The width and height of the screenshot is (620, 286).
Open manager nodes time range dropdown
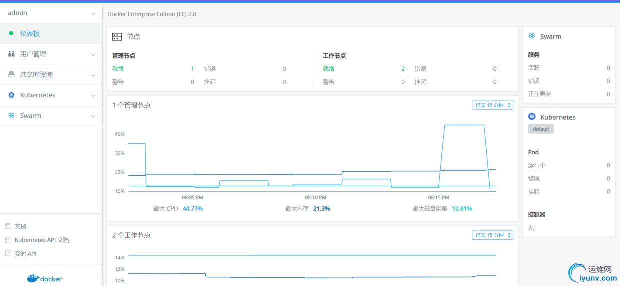pyautogui.click(x=492, y=105)
